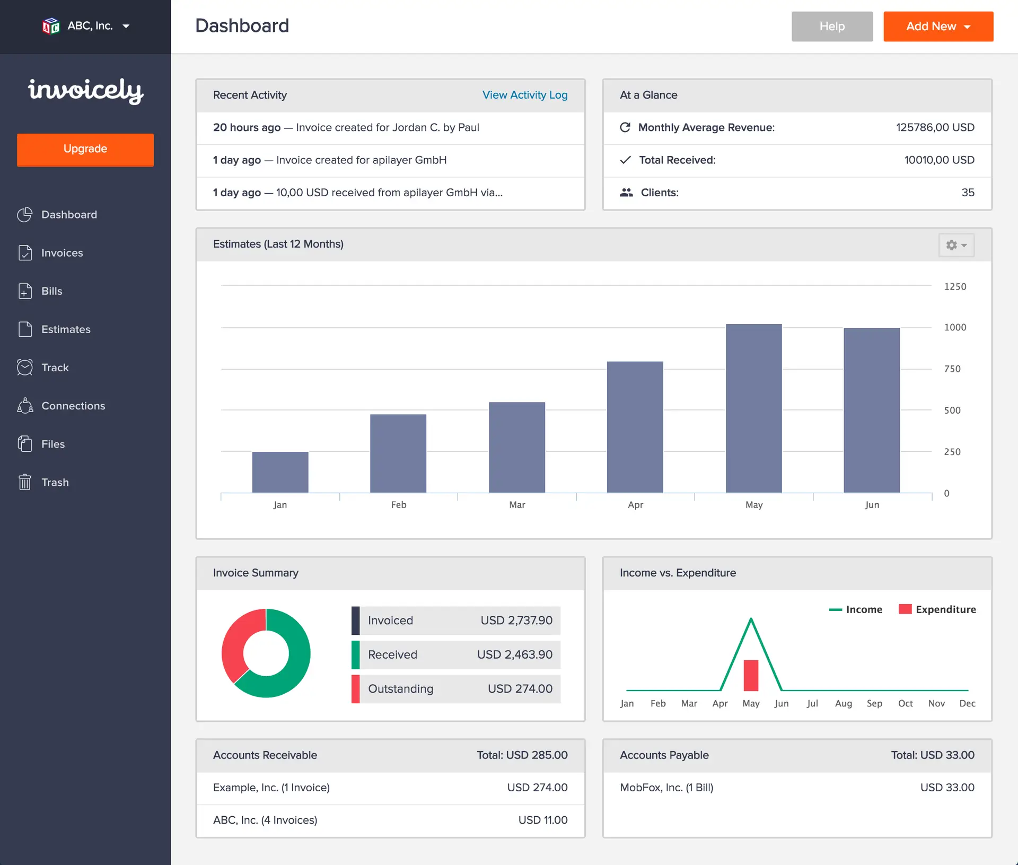The width and height of the screenshot is (1018, 865).
Task: Click the Dashboard pie chart icon
Action: (x=25, y=215)
